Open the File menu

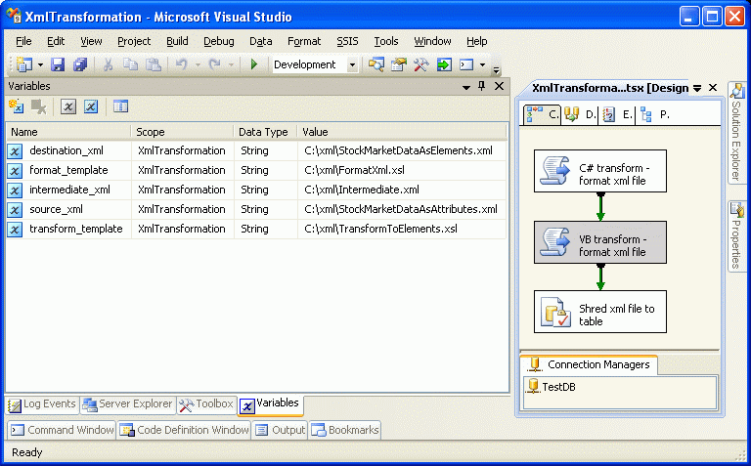pyautogui.click(x=23, y=42)
